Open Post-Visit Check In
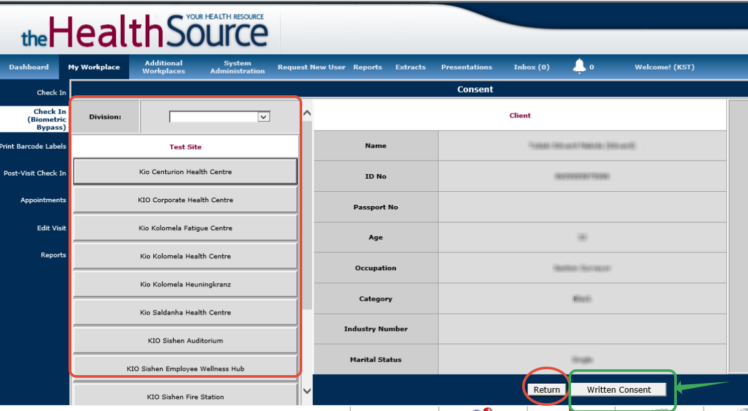Viewport: 748px width, 411px height. [x=35, y=173]
